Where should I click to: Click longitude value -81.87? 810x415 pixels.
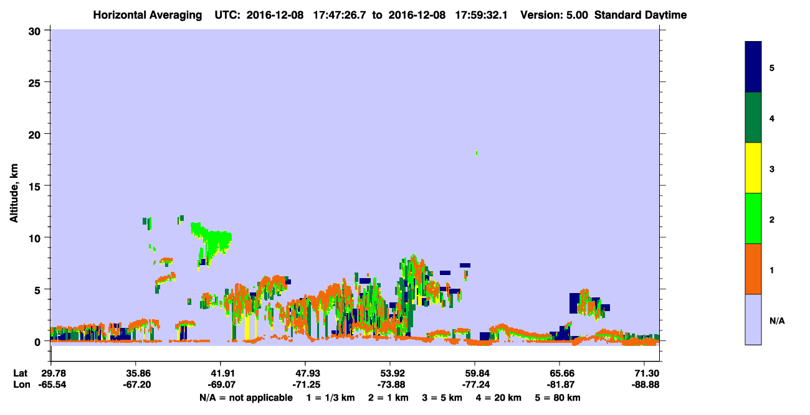coord(560,385)
